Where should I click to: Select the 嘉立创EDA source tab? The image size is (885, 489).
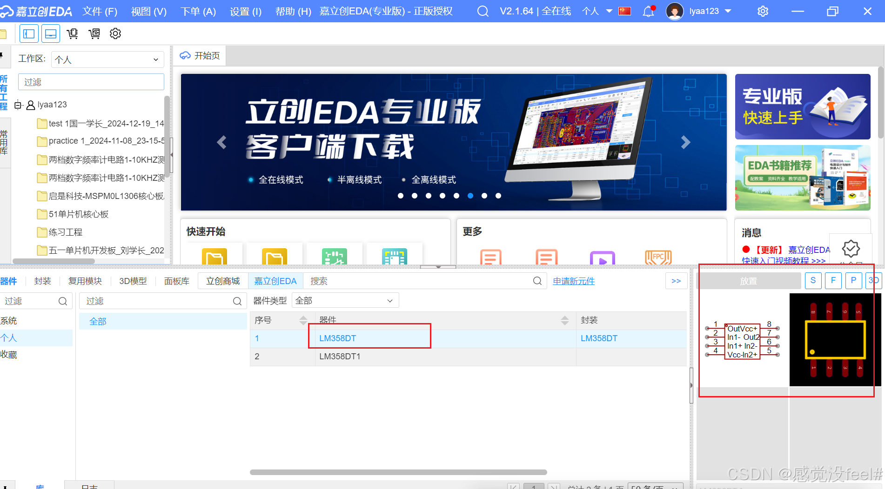coord(275,281)
